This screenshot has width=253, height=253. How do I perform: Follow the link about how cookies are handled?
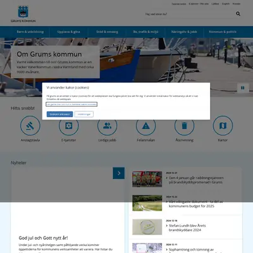(x=71, y=104)
